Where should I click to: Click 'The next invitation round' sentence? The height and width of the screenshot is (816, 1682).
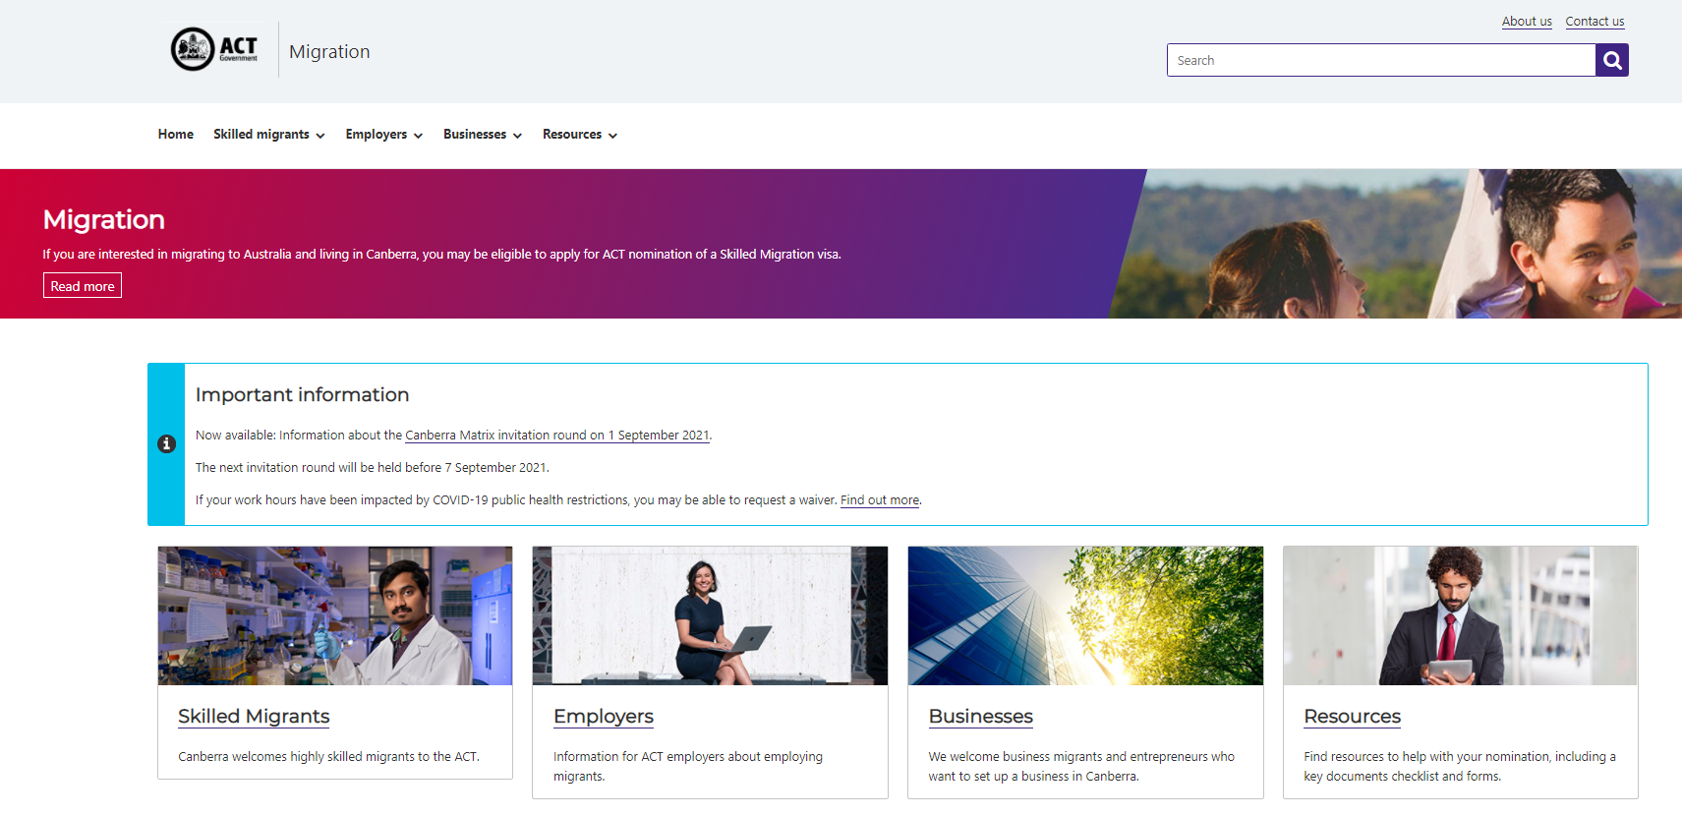click(372, 468)
